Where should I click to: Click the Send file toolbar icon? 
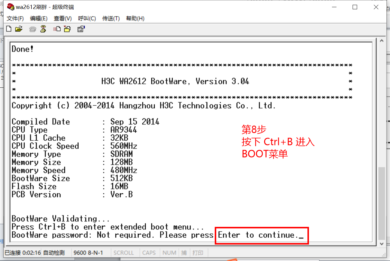pos(57,29)
